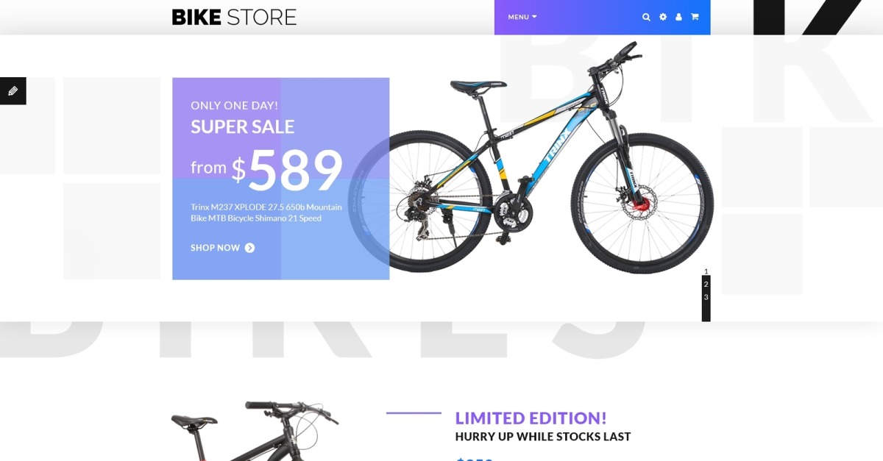
Task: Switch to slide 2 in slider pagination
Action: pos(706,284)
